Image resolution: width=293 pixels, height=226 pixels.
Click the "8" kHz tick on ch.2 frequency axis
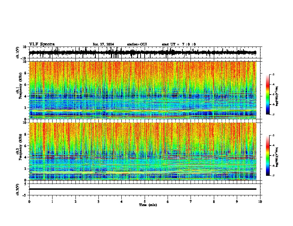click(x=26, y=134)
